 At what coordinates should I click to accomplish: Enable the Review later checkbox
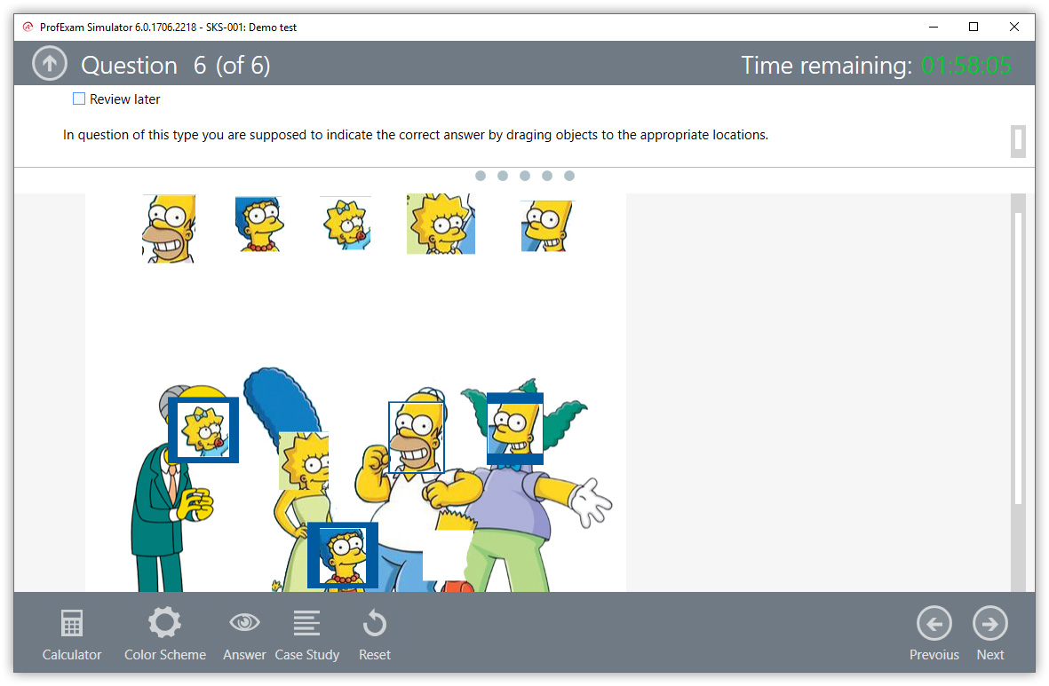click(x=79, y=99)
